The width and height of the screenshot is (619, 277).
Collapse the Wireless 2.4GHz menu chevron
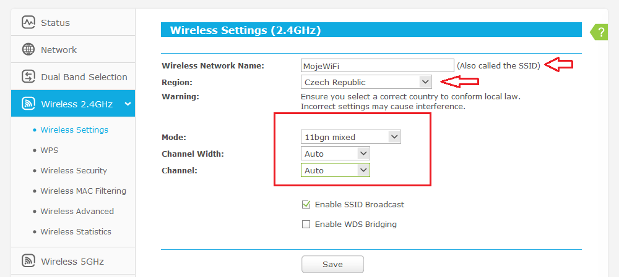tap(128, 104)
